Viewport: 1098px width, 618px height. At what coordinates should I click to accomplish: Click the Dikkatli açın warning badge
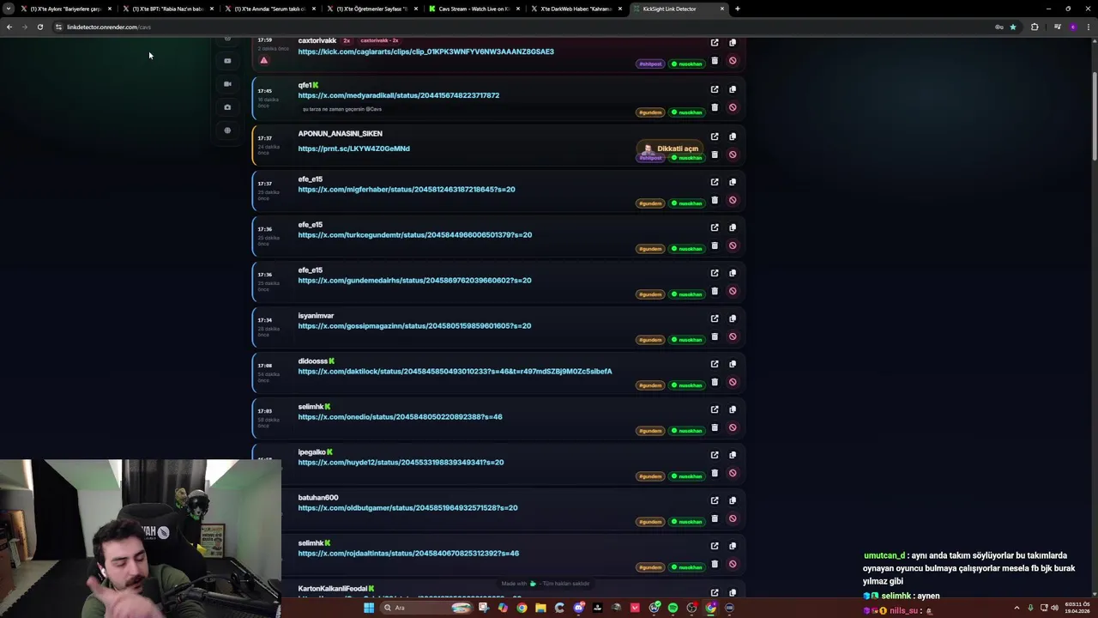(x=670, y=148)
